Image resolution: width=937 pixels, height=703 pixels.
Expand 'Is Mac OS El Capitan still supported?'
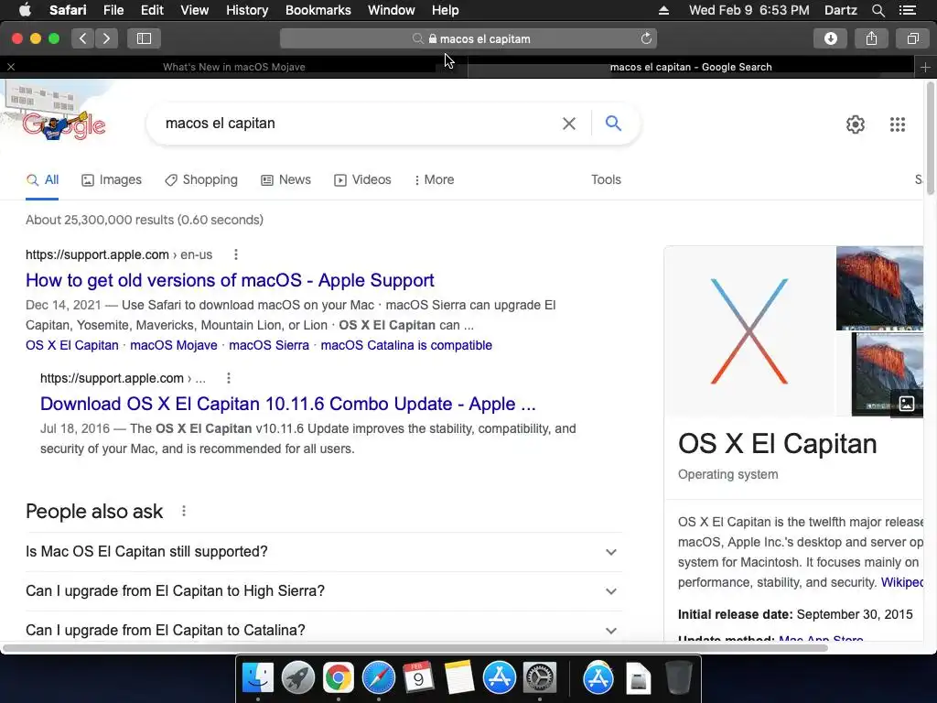(x=323, y=552)
